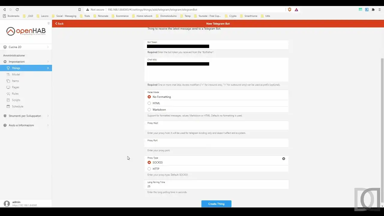Screen dimensions: 384x216
Task: Open the SmartHome bookmarks folder
Action: click(248, 16)
